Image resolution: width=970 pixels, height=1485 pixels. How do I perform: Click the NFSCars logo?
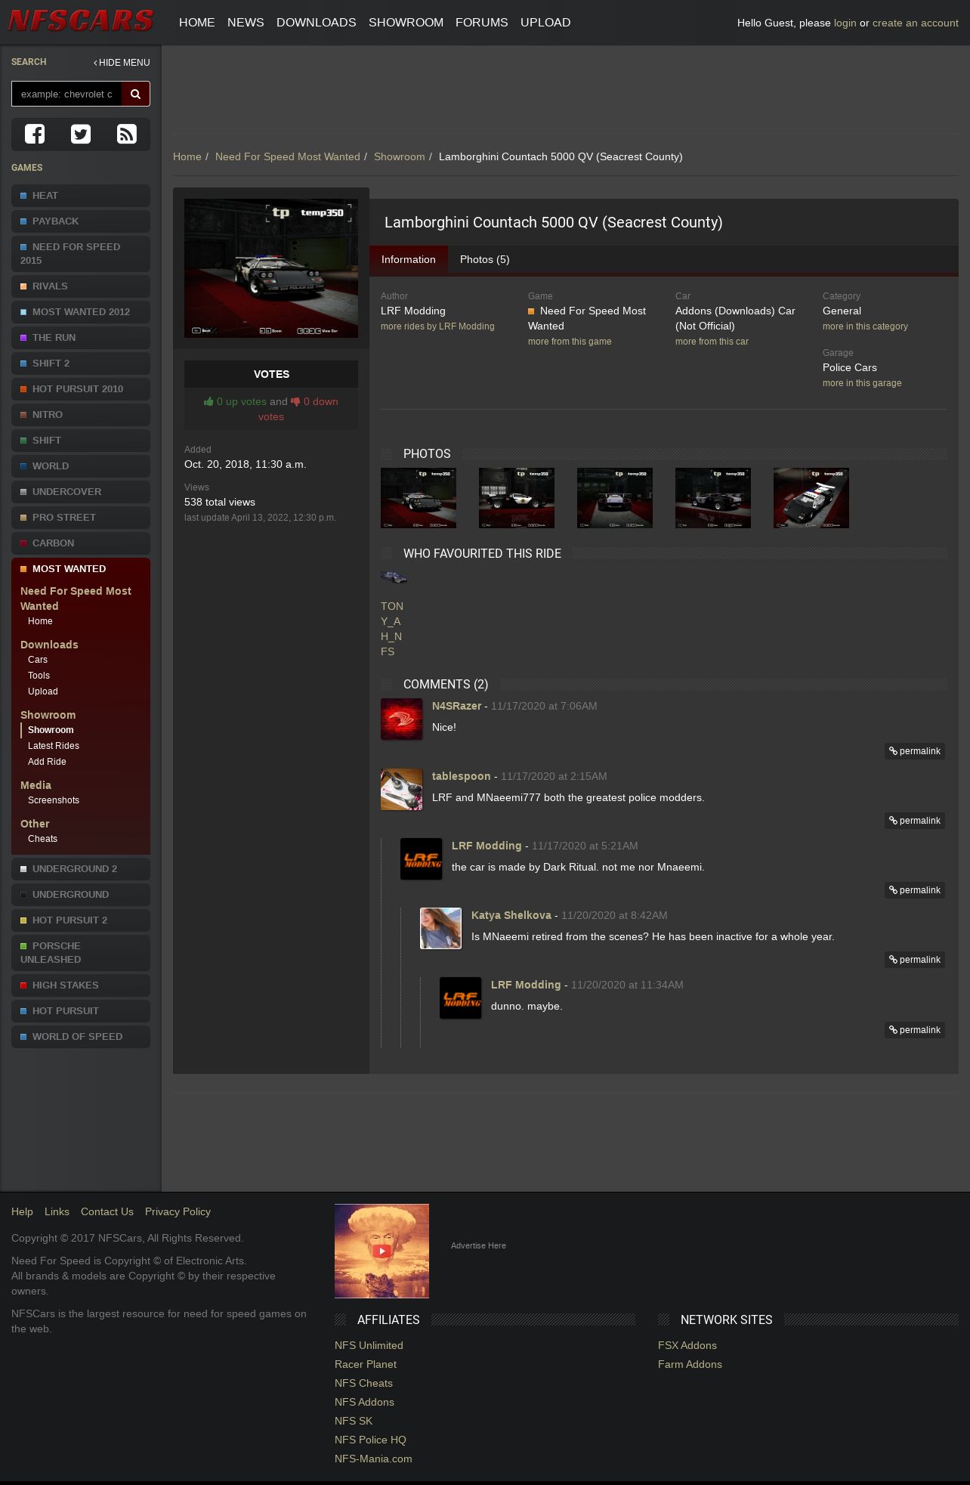(x=81, y=21)
